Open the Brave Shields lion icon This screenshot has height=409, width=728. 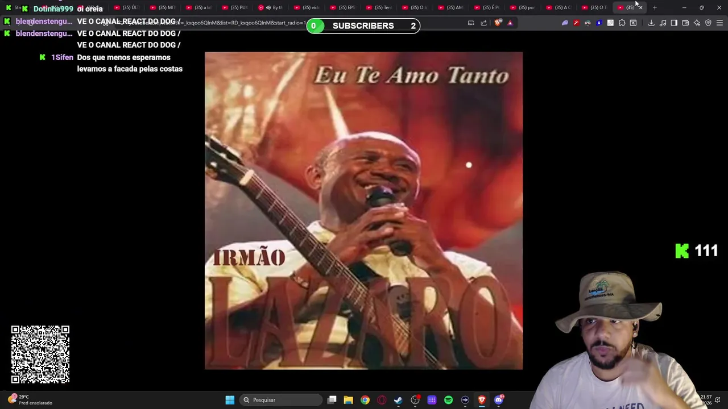pyautogui.click(x=498, y=23)
